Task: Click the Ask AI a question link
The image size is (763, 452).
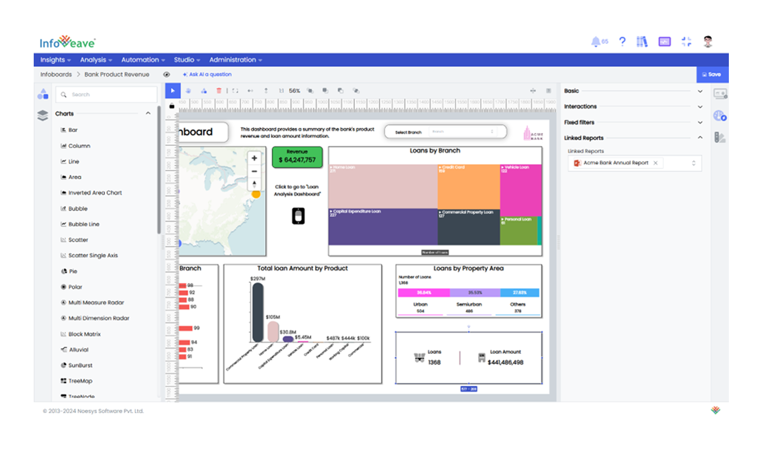Action: [207, 75]
